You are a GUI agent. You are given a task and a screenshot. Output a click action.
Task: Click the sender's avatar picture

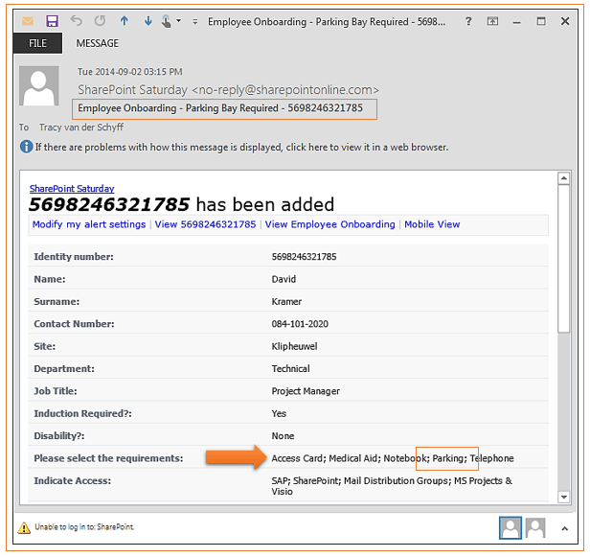pyautogui.click(x=40, y=87)
